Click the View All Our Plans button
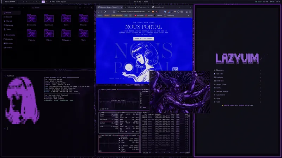 point(143,39)
